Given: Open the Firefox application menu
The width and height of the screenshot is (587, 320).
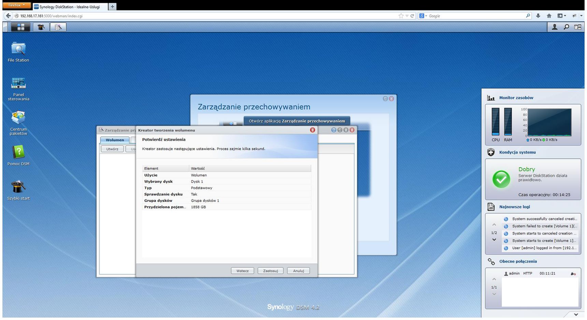Looking at the screenshot, I should point(16,5).
